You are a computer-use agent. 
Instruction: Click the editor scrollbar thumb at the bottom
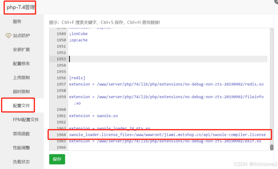(272, 147)
